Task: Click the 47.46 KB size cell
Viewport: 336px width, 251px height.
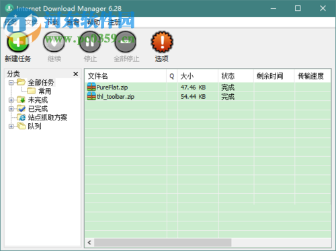Action: point(193,87)
